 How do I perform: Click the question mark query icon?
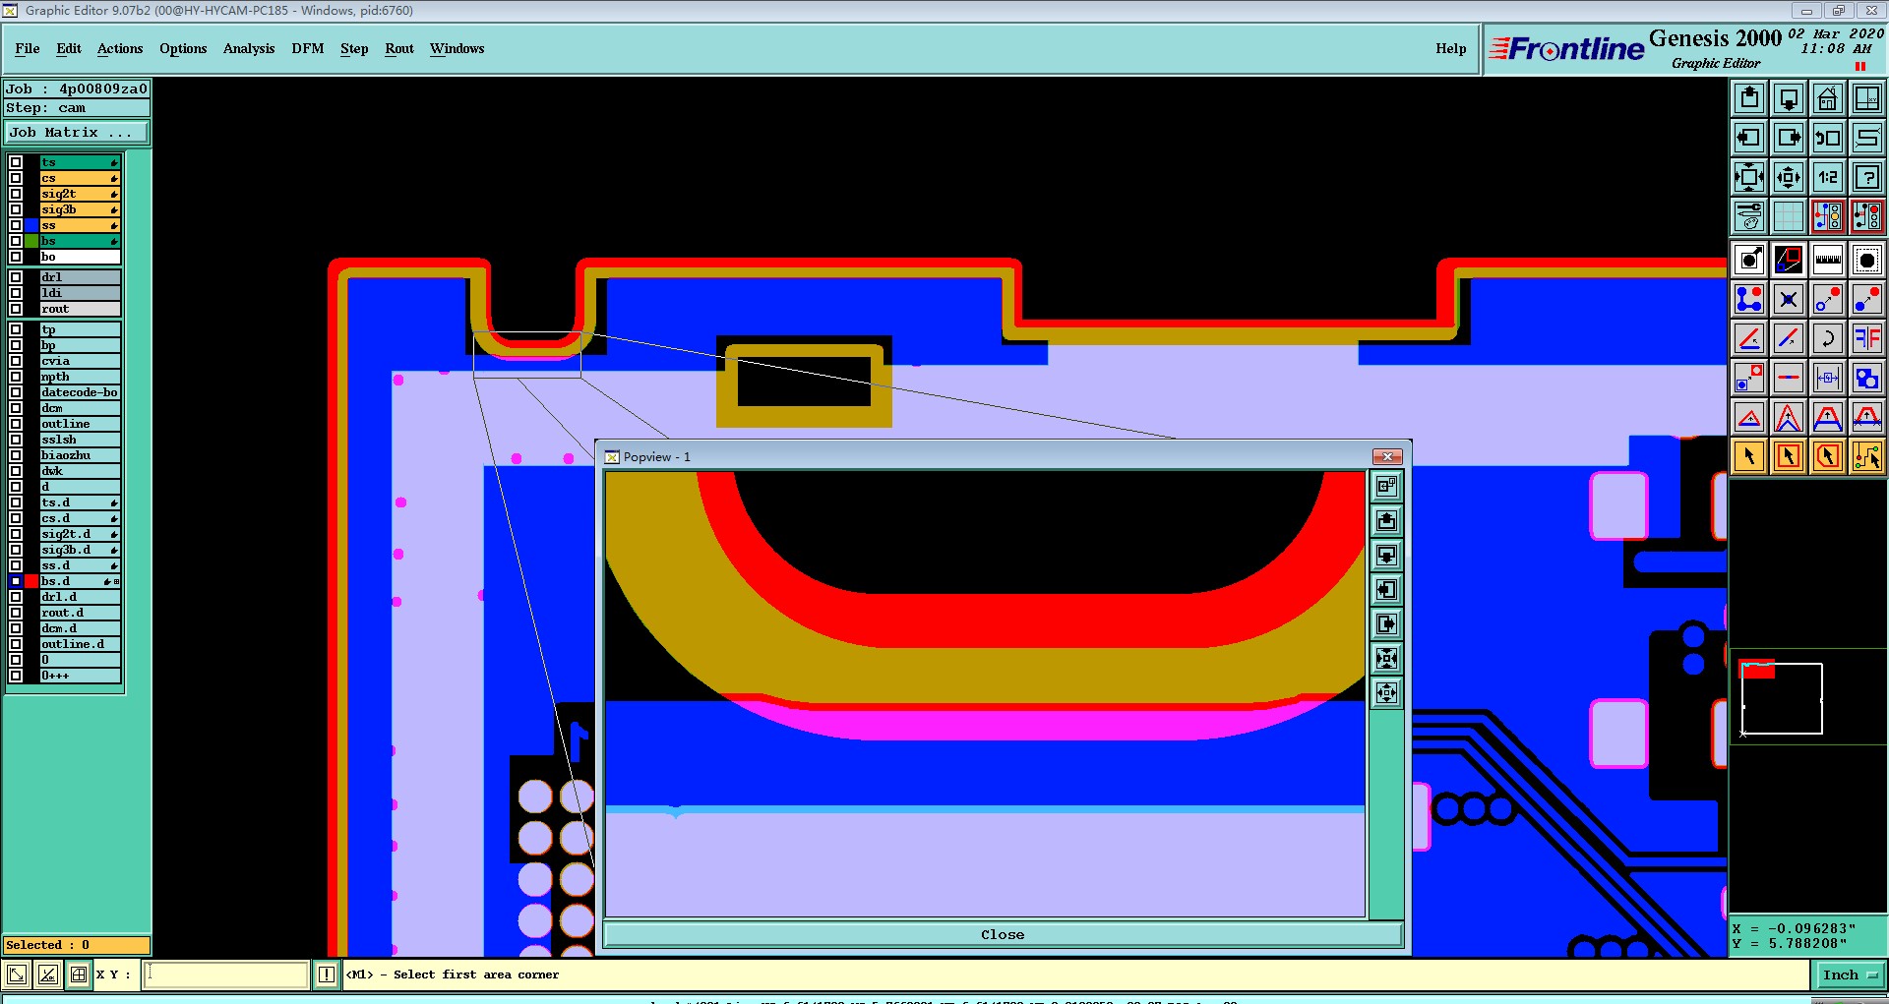pyautogui.click(x=1867, y=177)
